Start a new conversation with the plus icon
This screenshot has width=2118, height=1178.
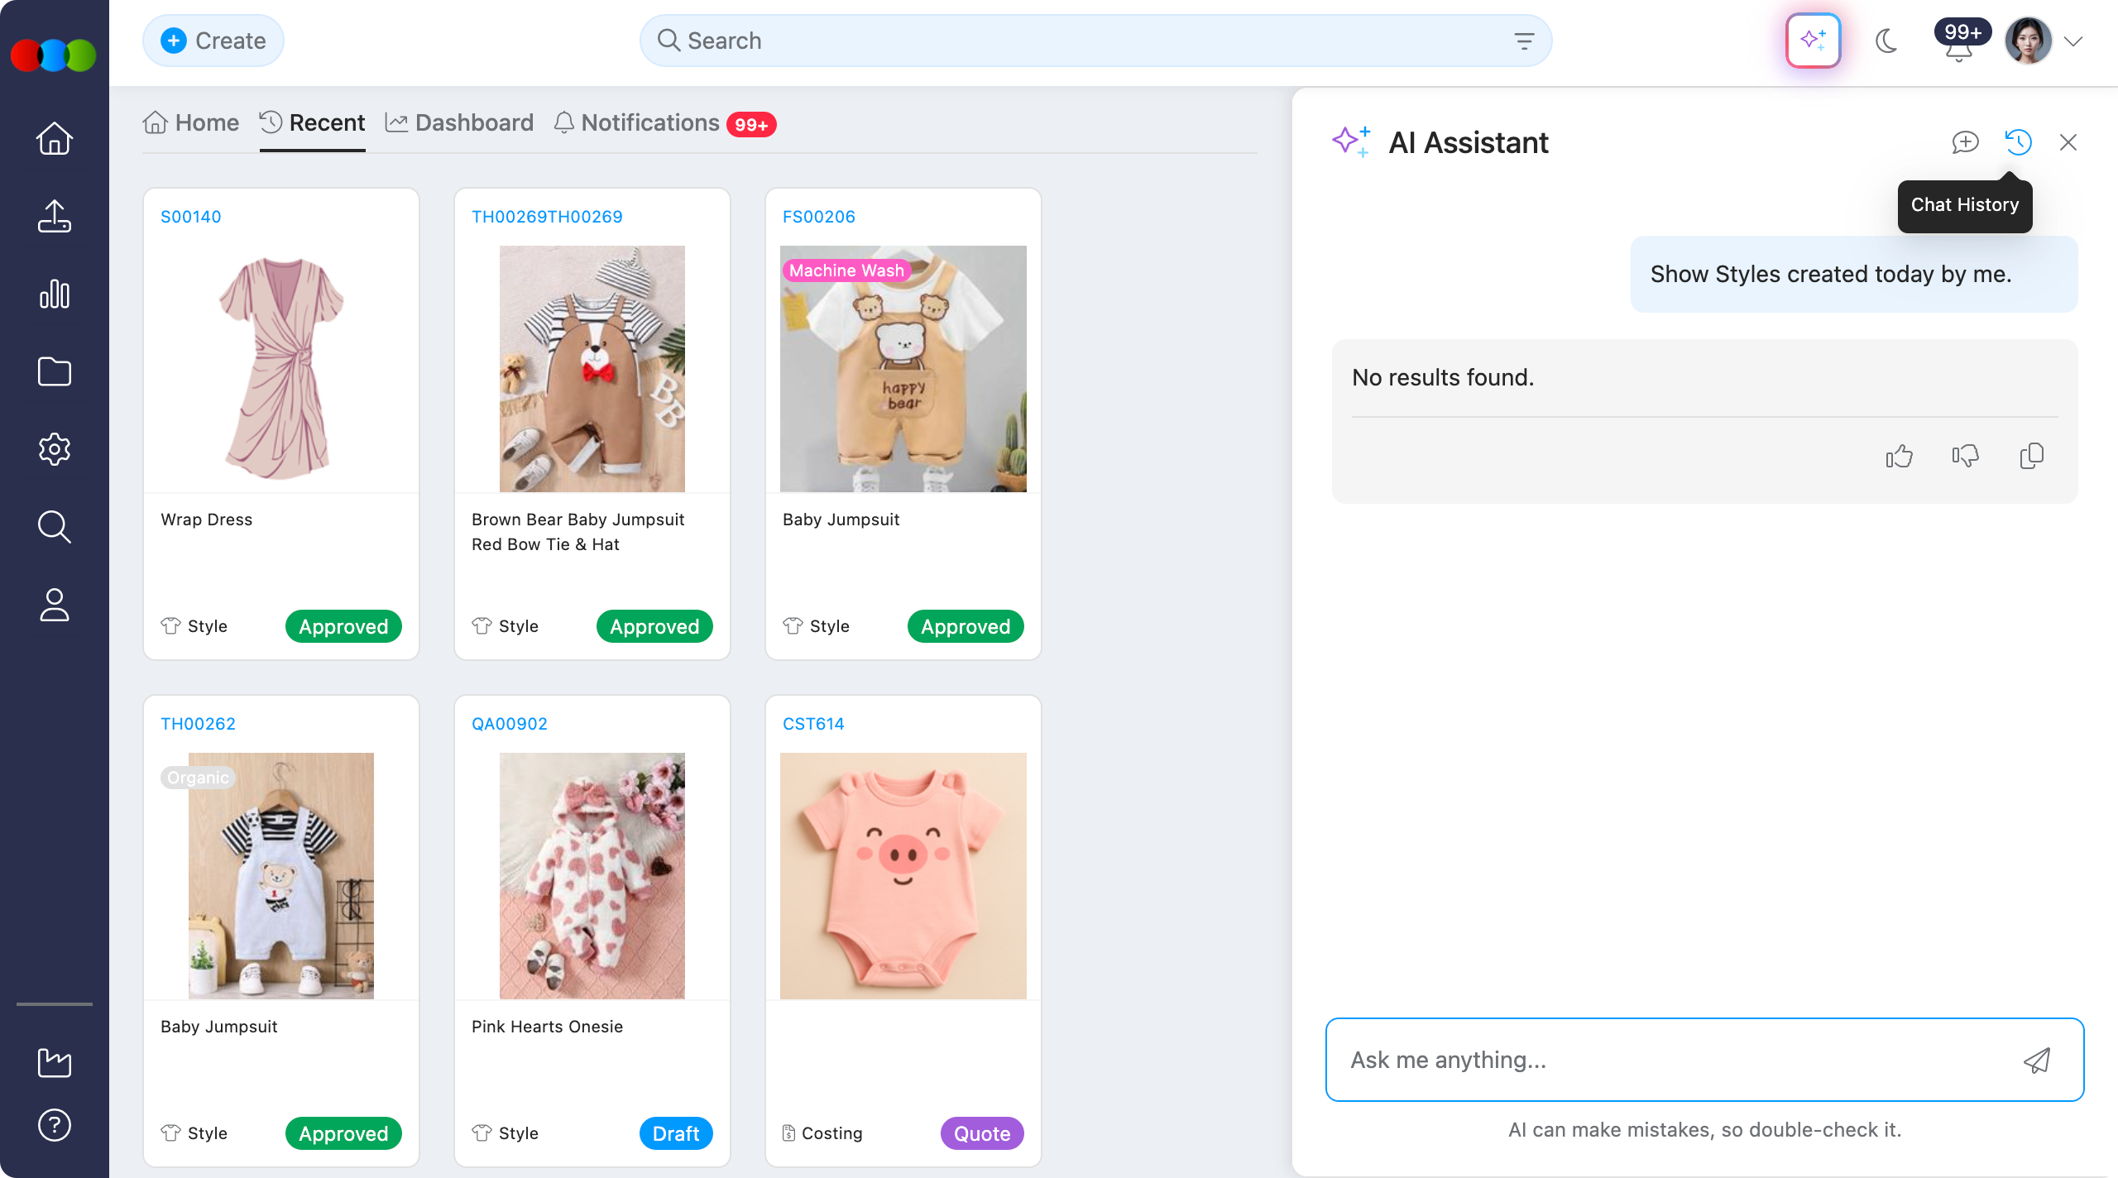[1965, 142]
